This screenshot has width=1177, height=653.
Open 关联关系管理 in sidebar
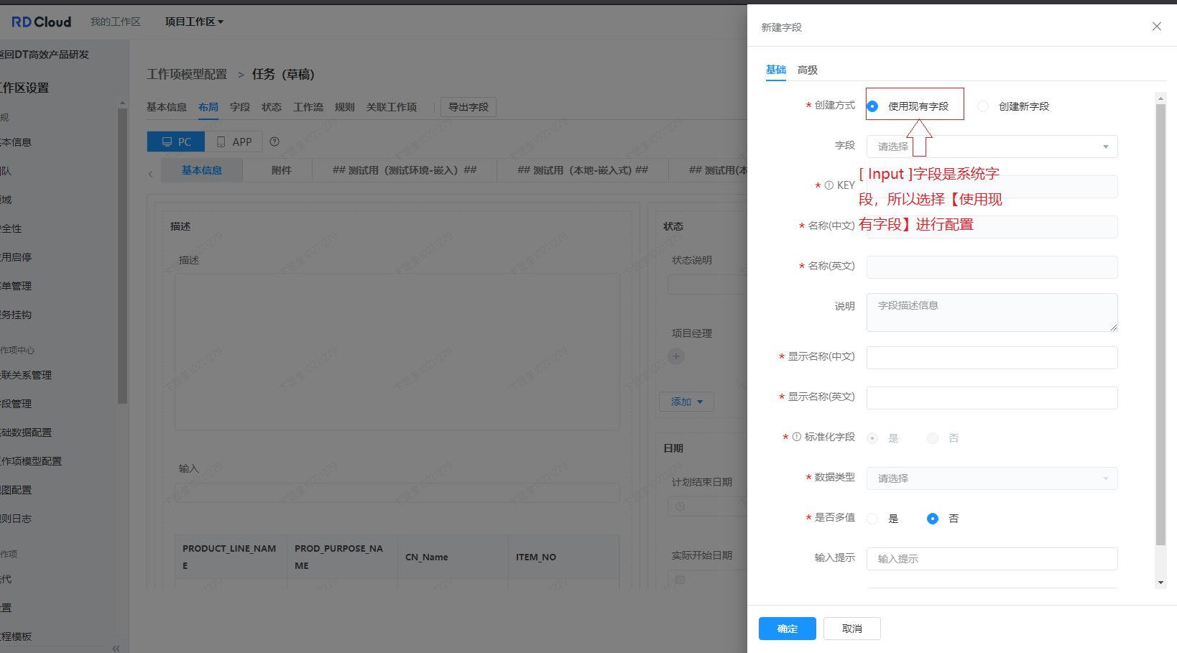(26, 375)
